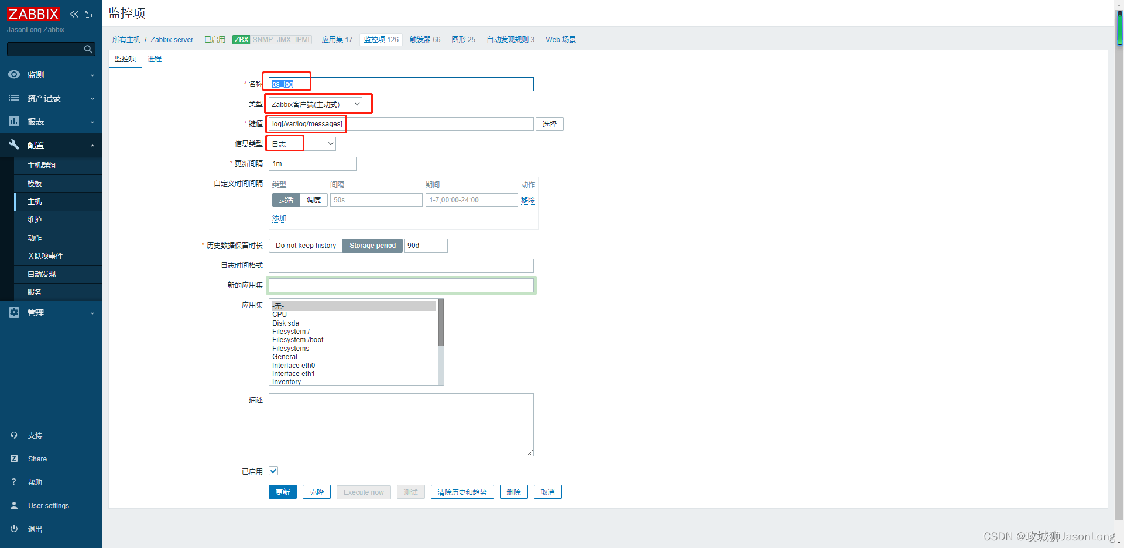Choose Storage period option
Screen dimensions: 1124x548
372,246
